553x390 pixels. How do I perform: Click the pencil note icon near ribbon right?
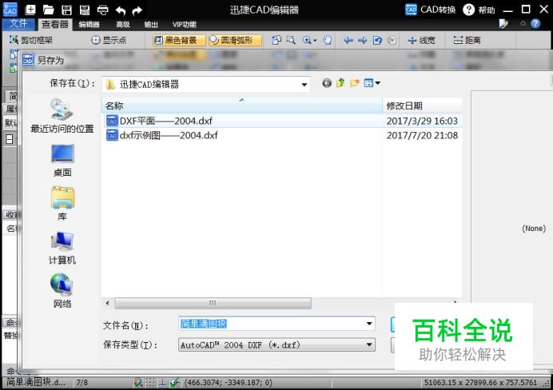pyautogui.click(x=503, y=24)
